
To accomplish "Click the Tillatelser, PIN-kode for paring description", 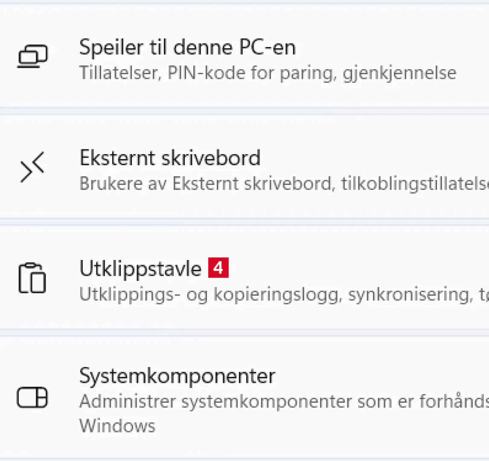I will [x=268, y=73].
